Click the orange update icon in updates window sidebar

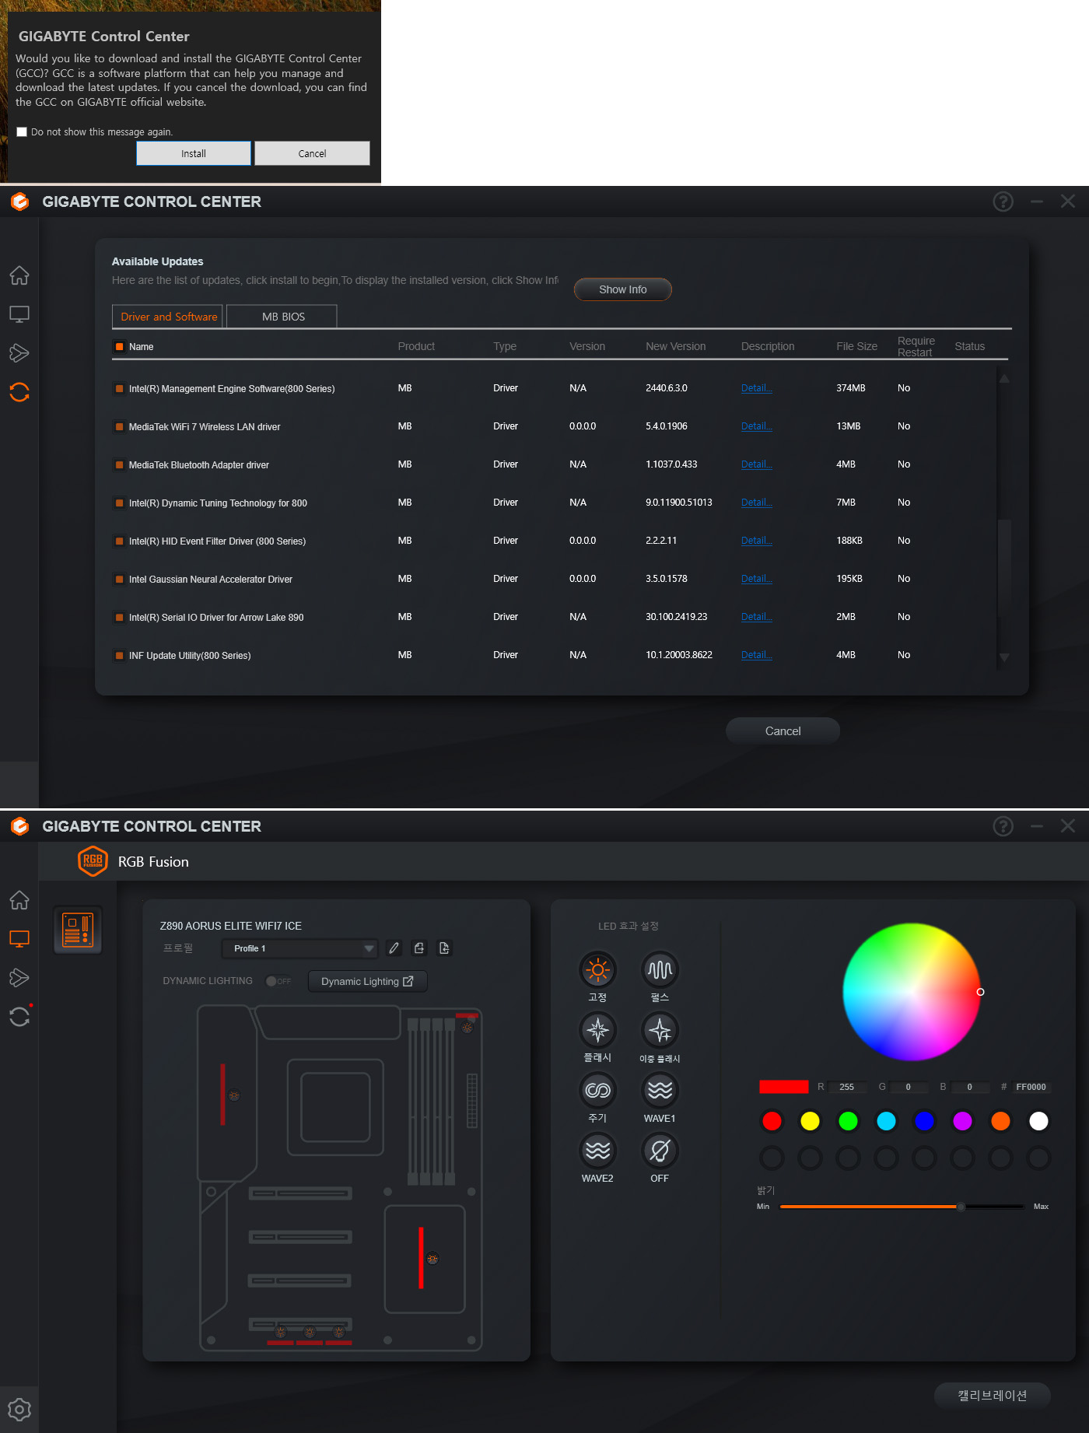[x=19, y=392]
